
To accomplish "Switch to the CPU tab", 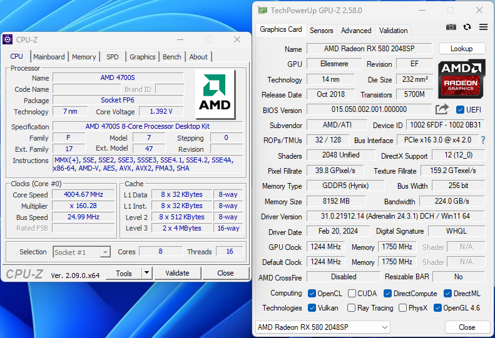I will [x=16, y=56].
